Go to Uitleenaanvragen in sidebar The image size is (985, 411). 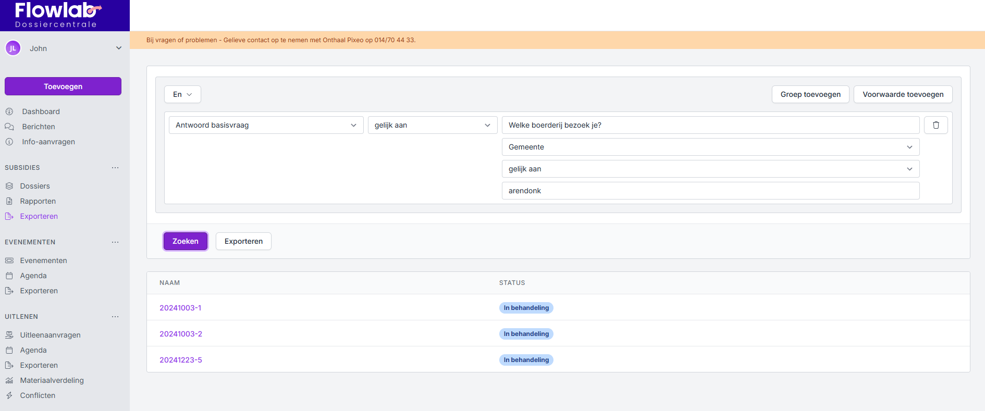click(x=50, y=335)
